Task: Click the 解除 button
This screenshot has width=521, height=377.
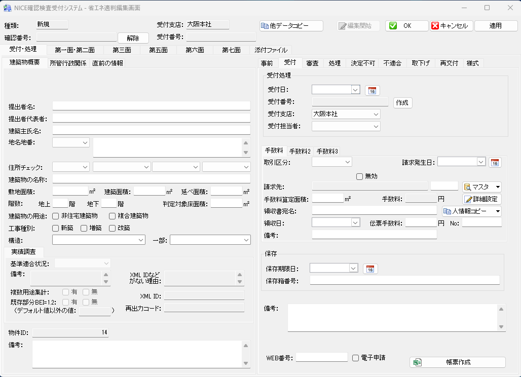Action: (133, 38)
